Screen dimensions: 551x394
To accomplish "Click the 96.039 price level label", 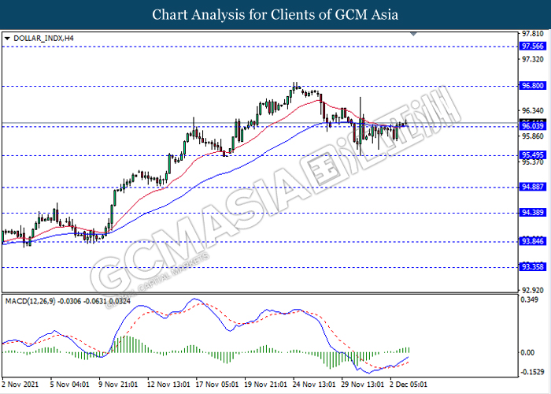I will pos(533,126).
